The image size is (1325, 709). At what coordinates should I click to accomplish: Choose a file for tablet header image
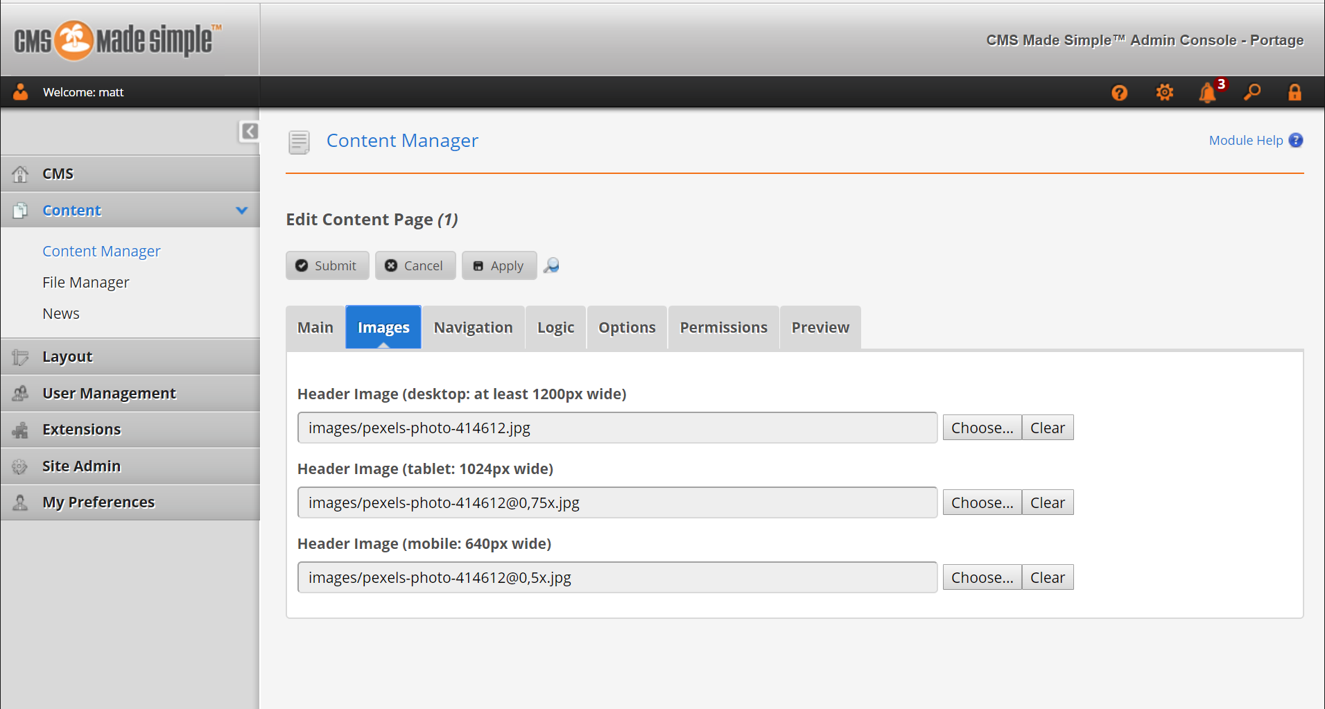[982, 502]
